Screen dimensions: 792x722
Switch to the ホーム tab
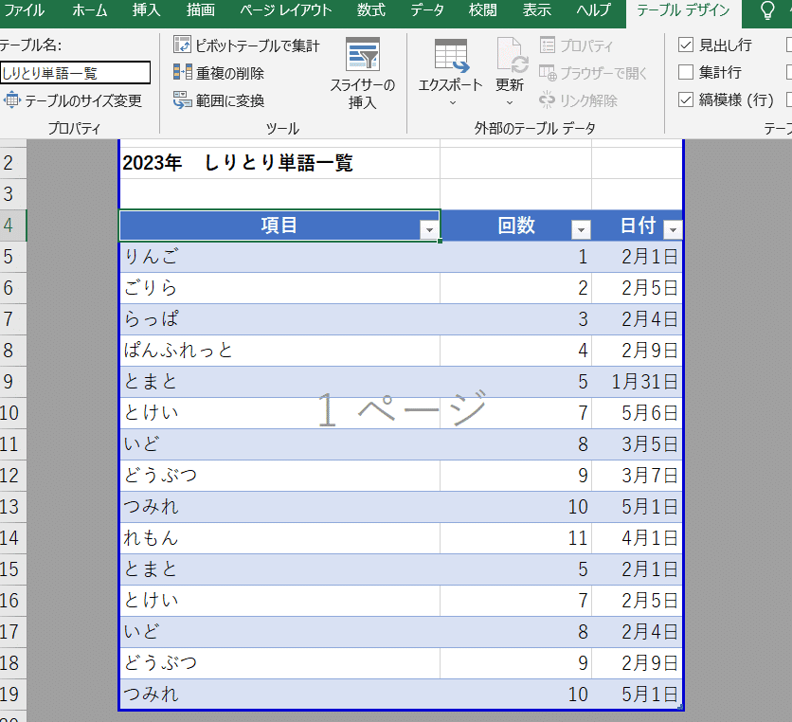[89, 10]
